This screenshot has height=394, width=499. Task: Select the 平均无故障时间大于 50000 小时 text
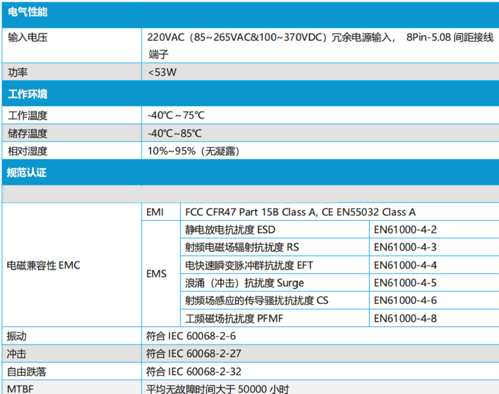(218, 389)
